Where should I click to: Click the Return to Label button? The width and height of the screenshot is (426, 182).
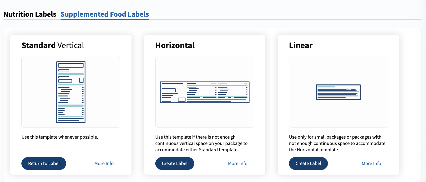(x=44, y=163)
